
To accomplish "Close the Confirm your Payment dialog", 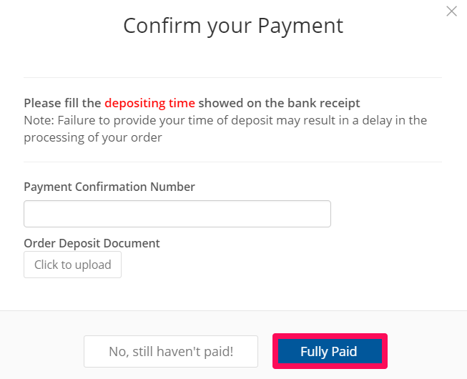I will [x=451, y=11].
